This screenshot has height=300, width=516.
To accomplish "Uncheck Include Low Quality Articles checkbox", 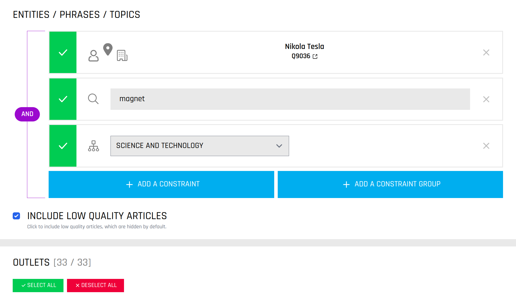I will pos(16,216).
